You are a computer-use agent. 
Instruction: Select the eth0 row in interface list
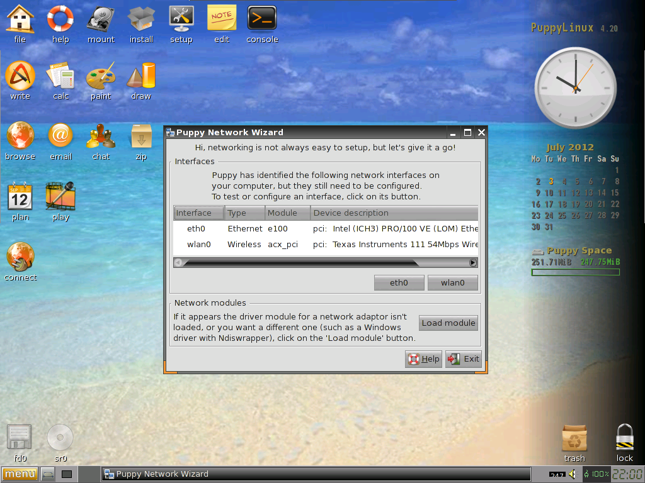(326, 229)
